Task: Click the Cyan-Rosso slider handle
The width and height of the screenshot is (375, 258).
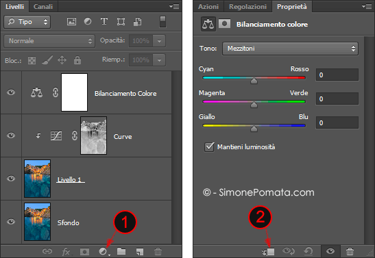Action: click(254, 81)
